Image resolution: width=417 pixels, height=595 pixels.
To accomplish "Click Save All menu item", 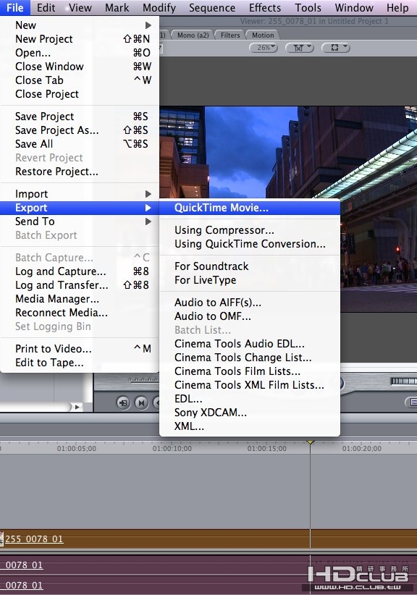I will coord(80,144).
